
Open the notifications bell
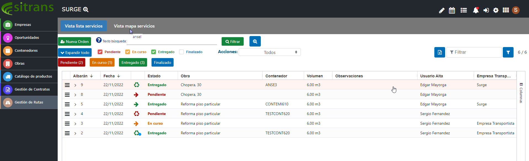coord(475,10)
